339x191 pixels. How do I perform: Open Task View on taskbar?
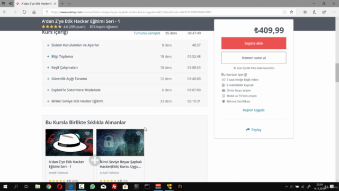tap(26, 186)
